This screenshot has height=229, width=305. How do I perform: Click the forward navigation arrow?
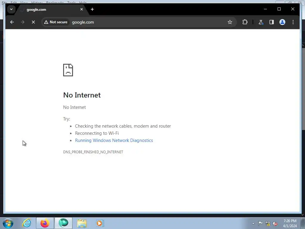pyautogui.click(x=23, y=22)
